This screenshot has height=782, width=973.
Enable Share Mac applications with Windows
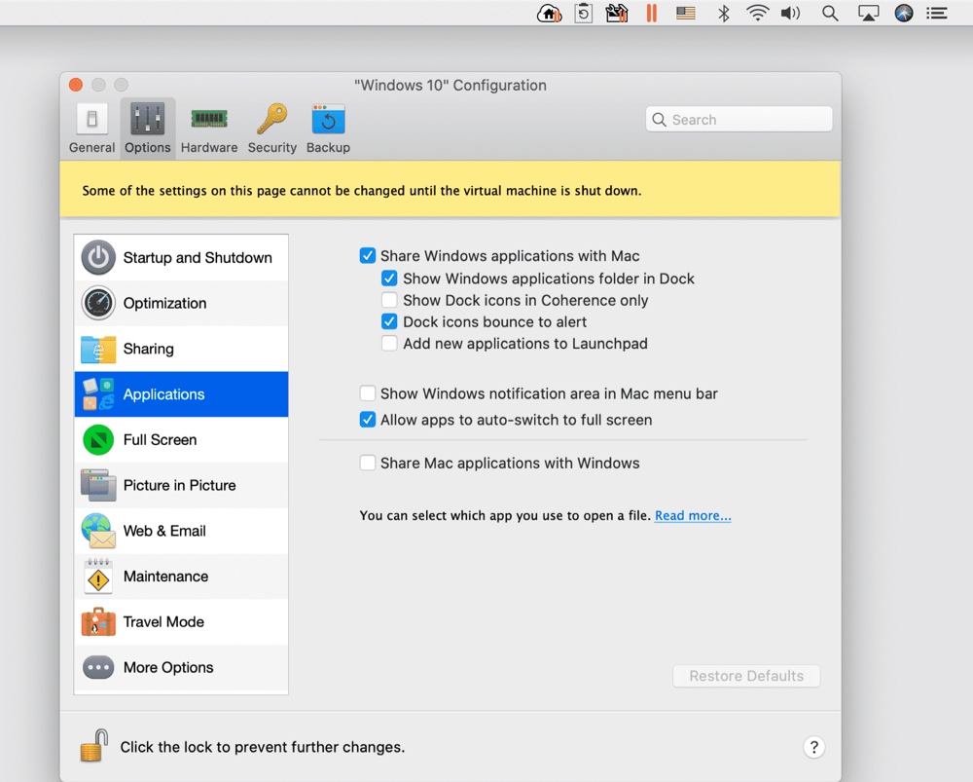368,464
